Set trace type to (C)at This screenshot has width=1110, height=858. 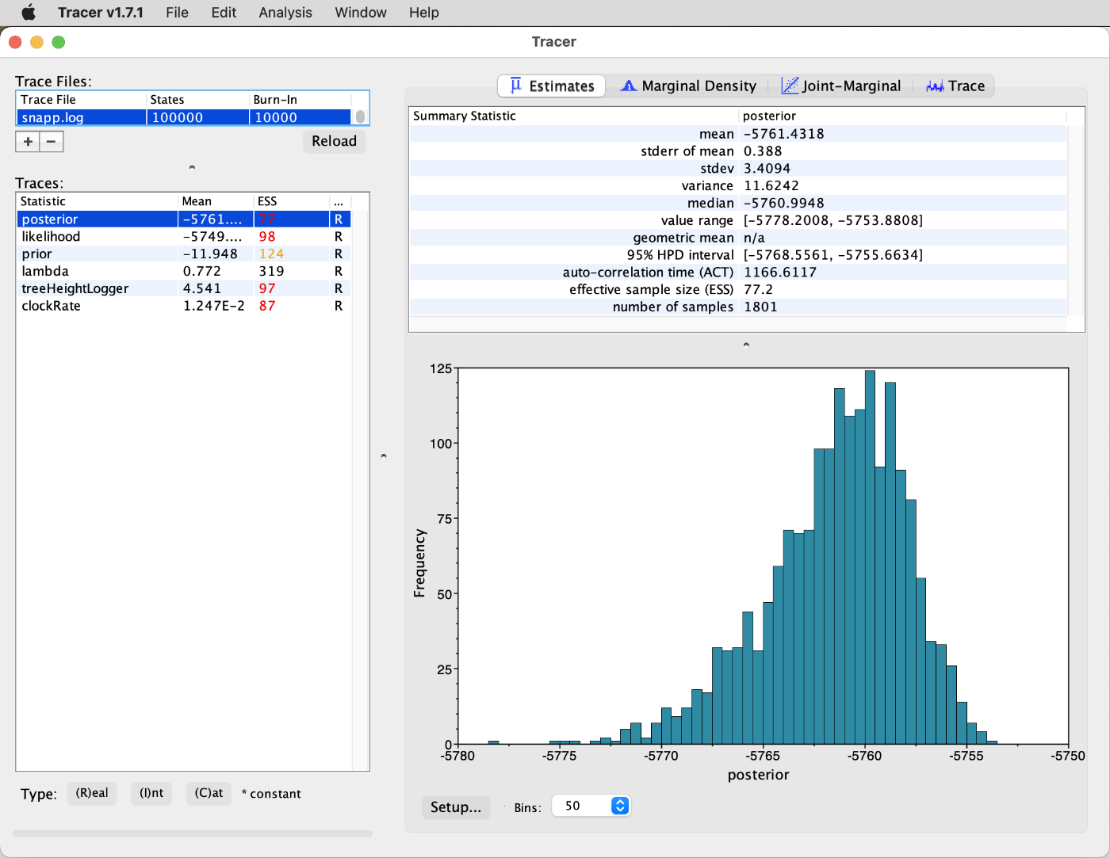[209, 793]
